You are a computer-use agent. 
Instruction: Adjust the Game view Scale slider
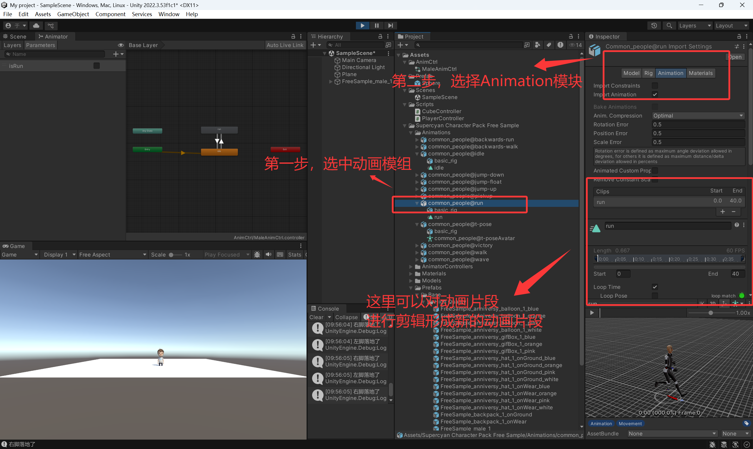pyautogui.click(x=175, y=255)
